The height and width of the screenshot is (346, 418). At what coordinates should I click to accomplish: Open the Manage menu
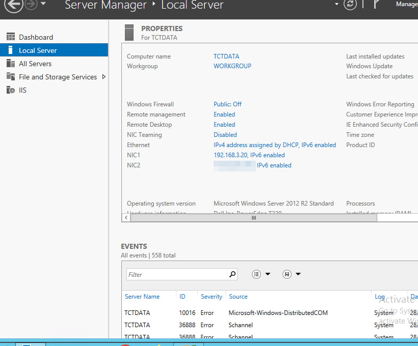point(407,4)
